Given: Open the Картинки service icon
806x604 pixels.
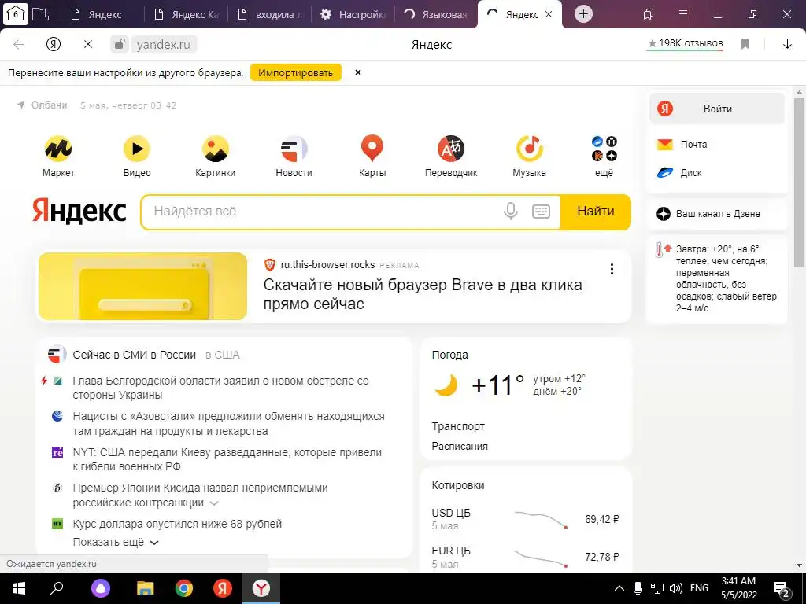Looking at the screenshot, I should 216,149.
